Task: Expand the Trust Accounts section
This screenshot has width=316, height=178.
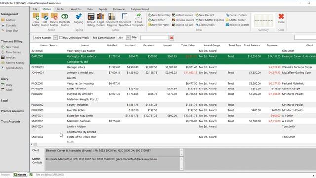Action: pyautogui.click(x=11, y=121)
